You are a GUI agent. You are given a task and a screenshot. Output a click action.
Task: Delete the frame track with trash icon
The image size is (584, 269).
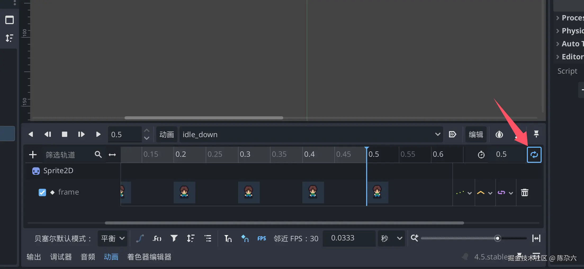tap(525, 192)
